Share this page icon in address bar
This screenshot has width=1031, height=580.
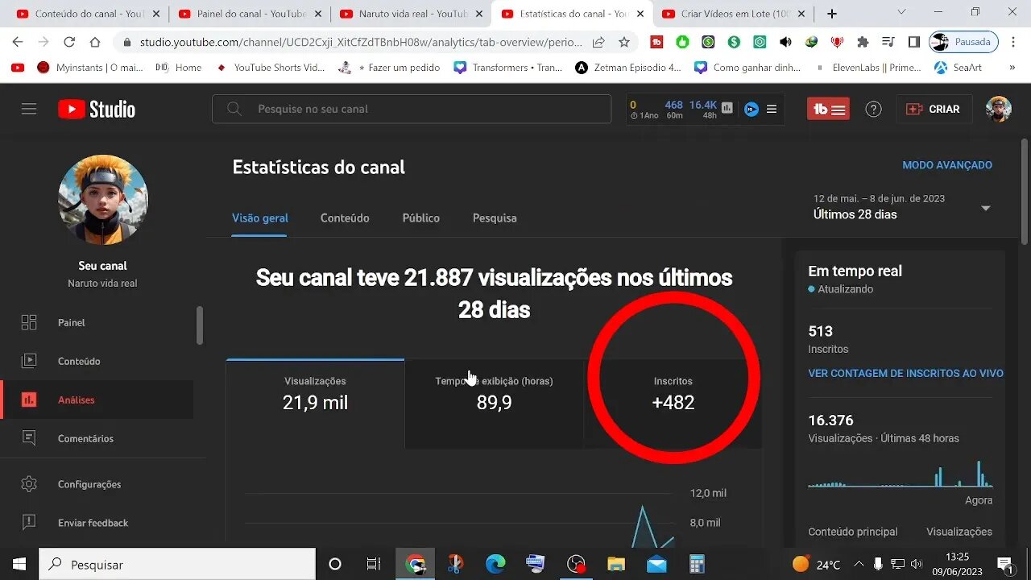(598, 43)
